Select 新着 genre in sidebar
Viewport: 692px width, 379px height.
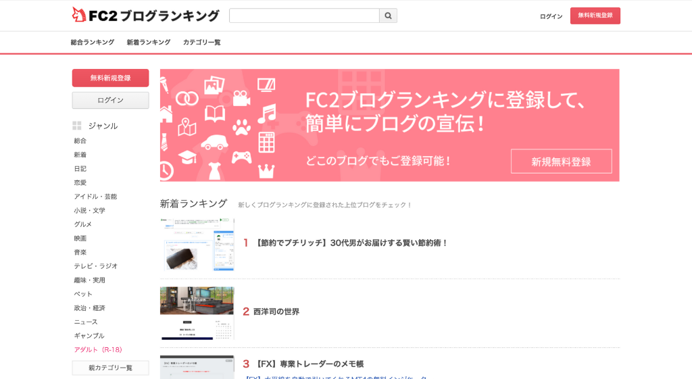pos(80,155)
